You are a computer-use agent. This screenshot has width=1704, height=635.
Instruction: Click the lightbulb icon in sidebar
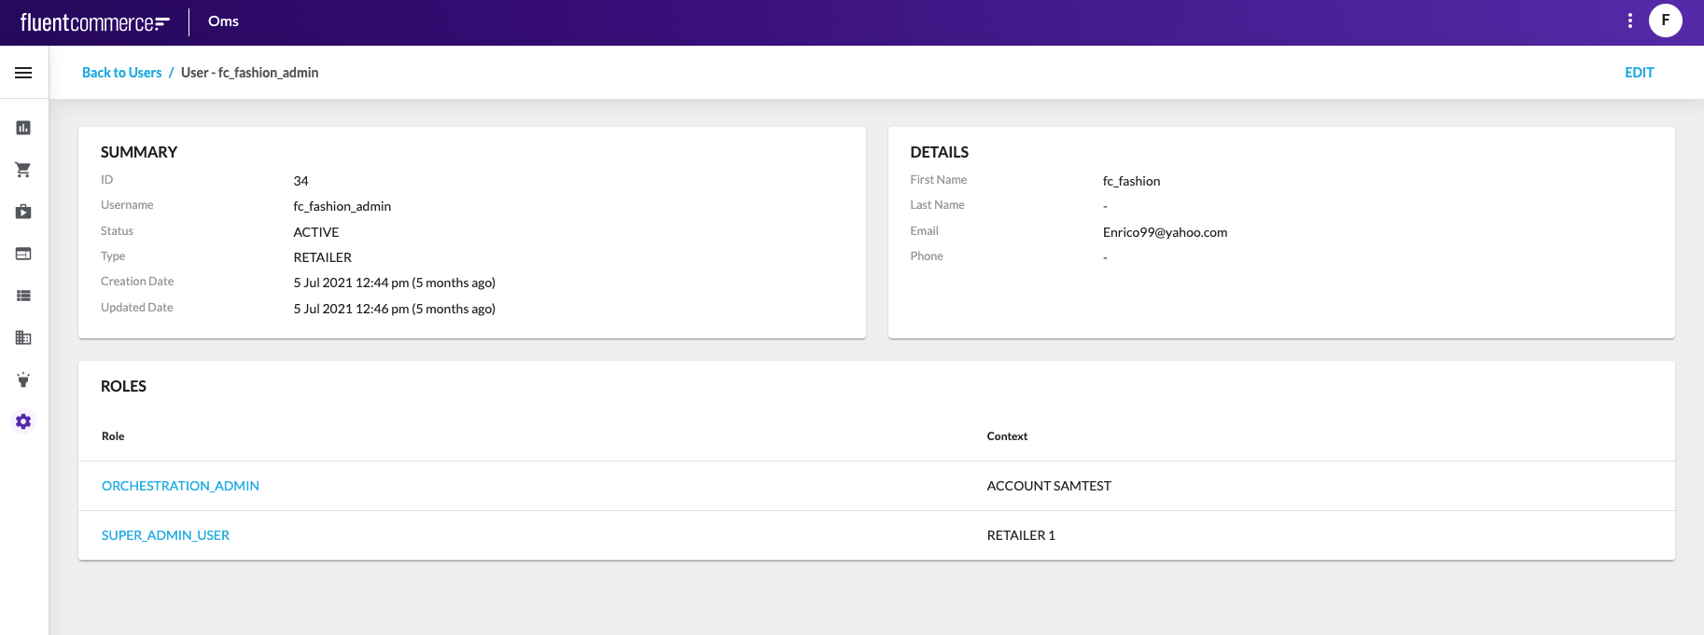click(23, 380)
